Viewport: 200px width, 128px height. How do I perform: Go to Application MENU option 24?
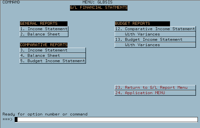(155, 93)
